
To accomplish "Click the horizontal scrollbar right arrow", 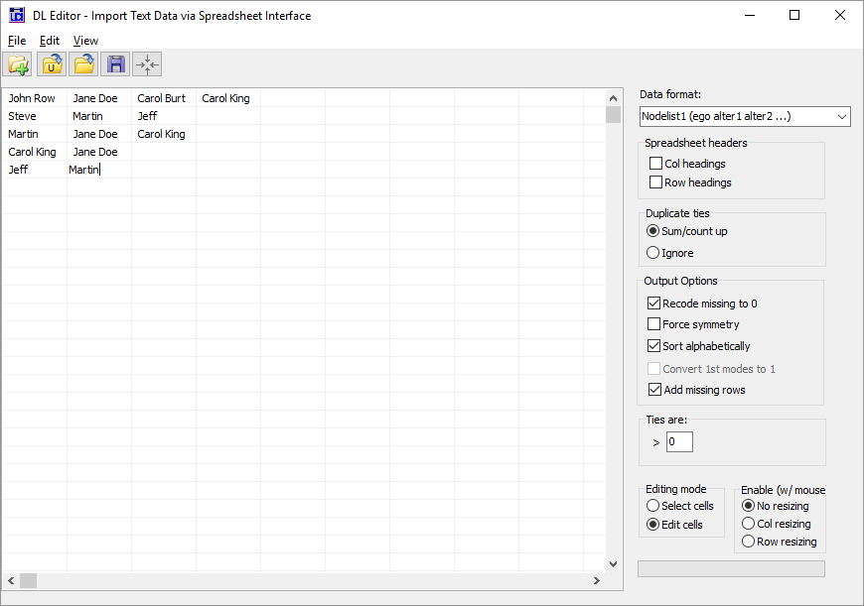I will 597,580.
